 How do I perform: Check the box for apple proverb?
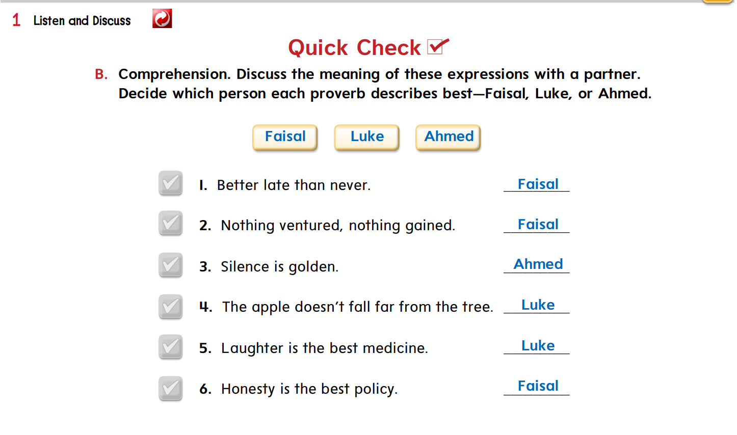coord(170,307)
